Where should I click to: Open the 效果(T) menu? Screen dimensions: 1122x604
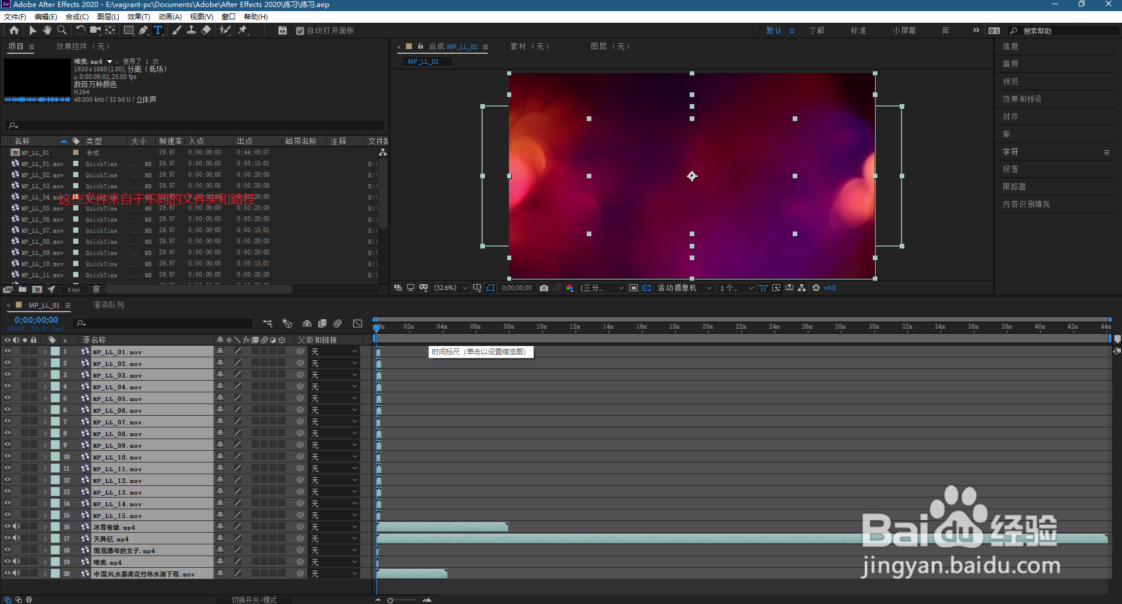point(139,17)
